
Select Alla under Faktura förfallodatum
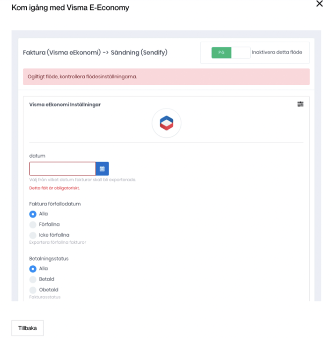(33, 214)
